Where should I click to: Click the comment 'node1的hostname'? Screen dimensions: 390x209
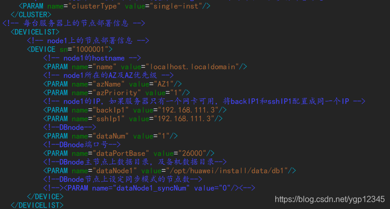pyautogui.click(x=92, y=58)
